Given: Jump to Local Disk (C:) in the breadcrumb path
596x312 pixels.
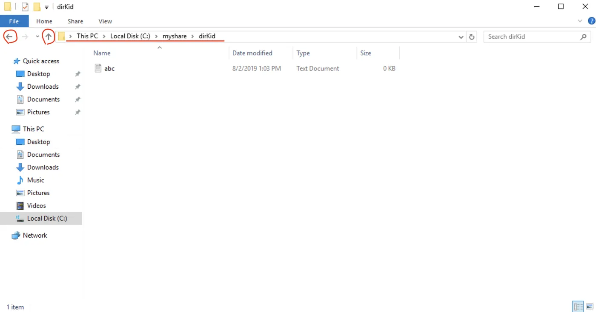Looking at the screenshot, I should pyautogui.click(x=130, y=37).
